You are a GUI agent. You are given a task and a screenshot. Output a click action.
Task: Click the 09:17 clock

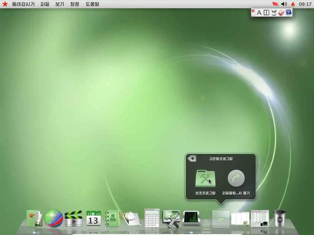[305, 4]
